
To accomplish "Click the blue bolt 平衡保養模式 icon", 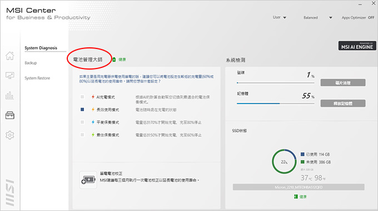I will 93,122.
